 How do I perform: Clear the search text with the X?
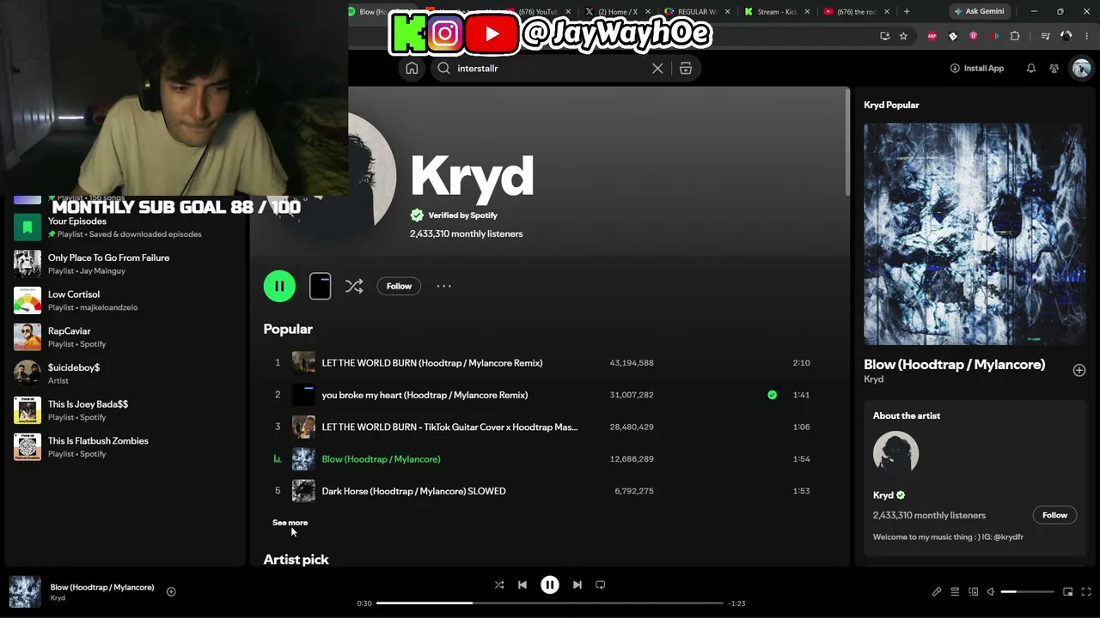657,69
